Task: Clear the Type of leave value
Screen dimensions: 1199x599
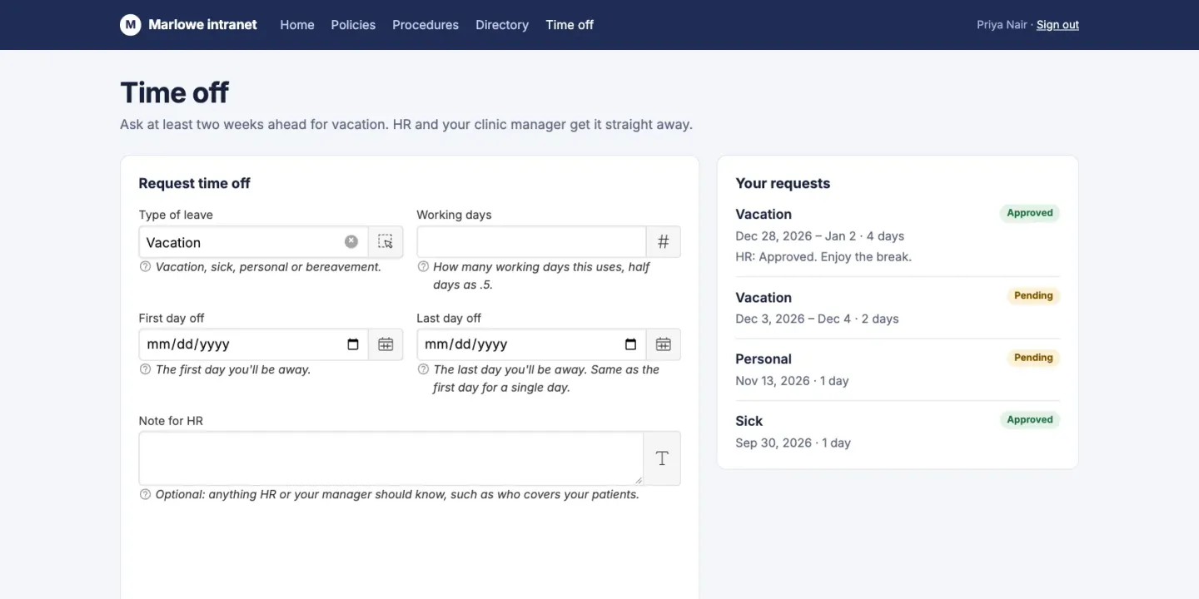Action: pos(351,241)
